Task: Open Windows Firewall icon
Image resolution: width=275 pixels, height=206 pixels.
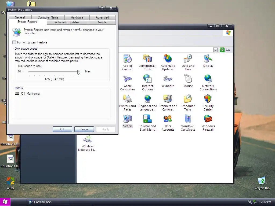Action: [x=208, y=123]
